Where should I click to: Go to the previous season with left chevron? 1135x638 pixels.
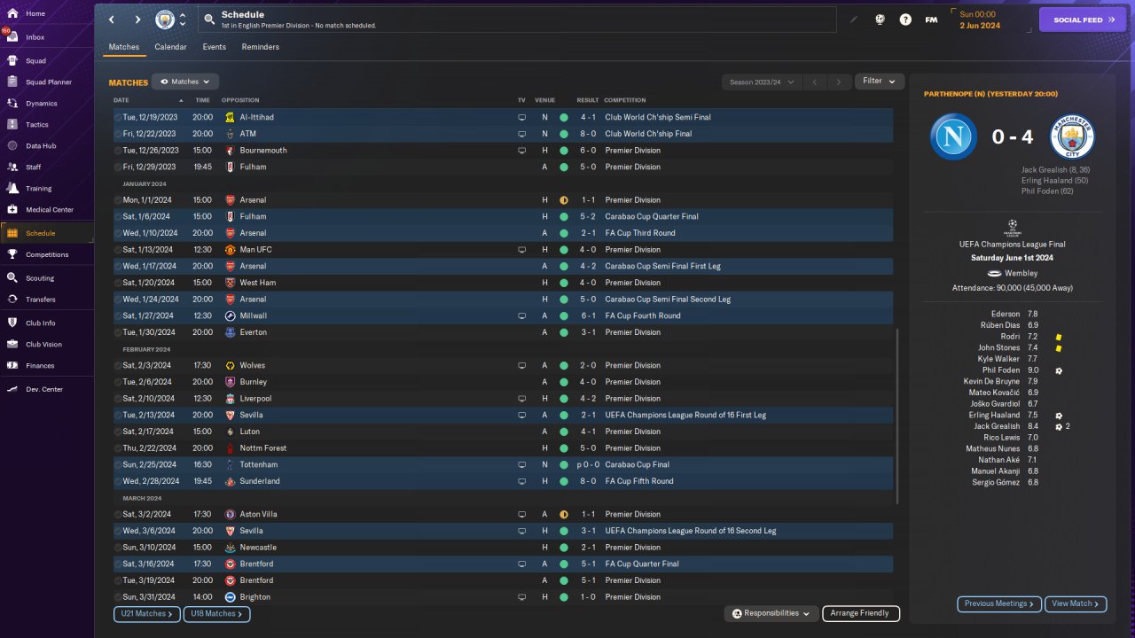pos(815,82)
